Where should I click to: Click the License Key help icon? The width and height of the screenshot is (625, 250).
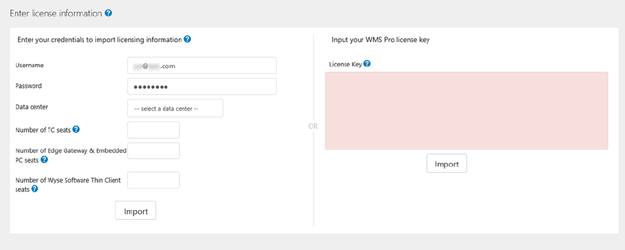(367, 63)
